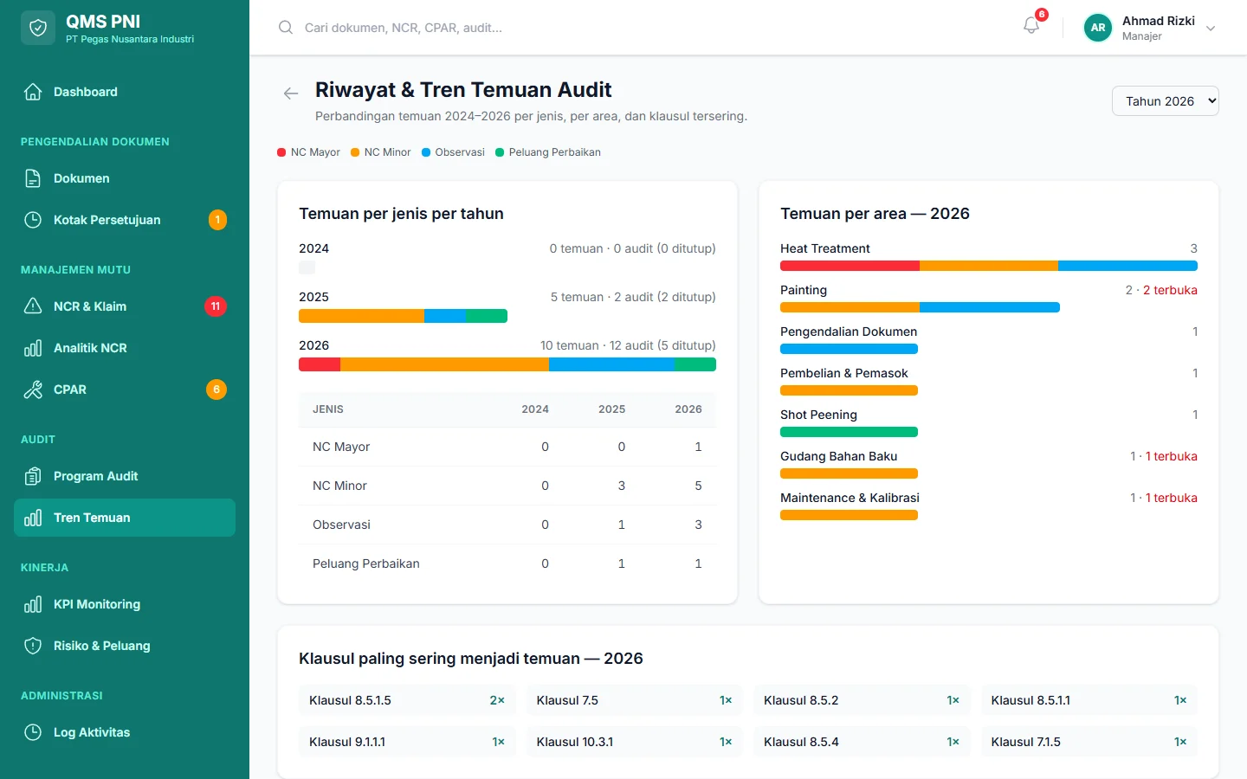Click "1 terbuka" for Maintenance & Kalibrasi
Image resolution: width=1247 pixels, height=779 pixels.
tap(1172, 498)
